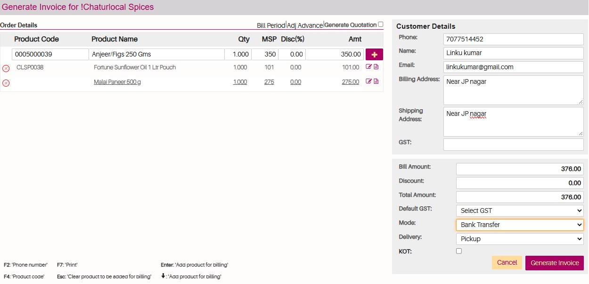Viewport: 589px width, 284px height.
Task: Remove the Malai Paneer 500 g row
Action: (x=6, y=83)
